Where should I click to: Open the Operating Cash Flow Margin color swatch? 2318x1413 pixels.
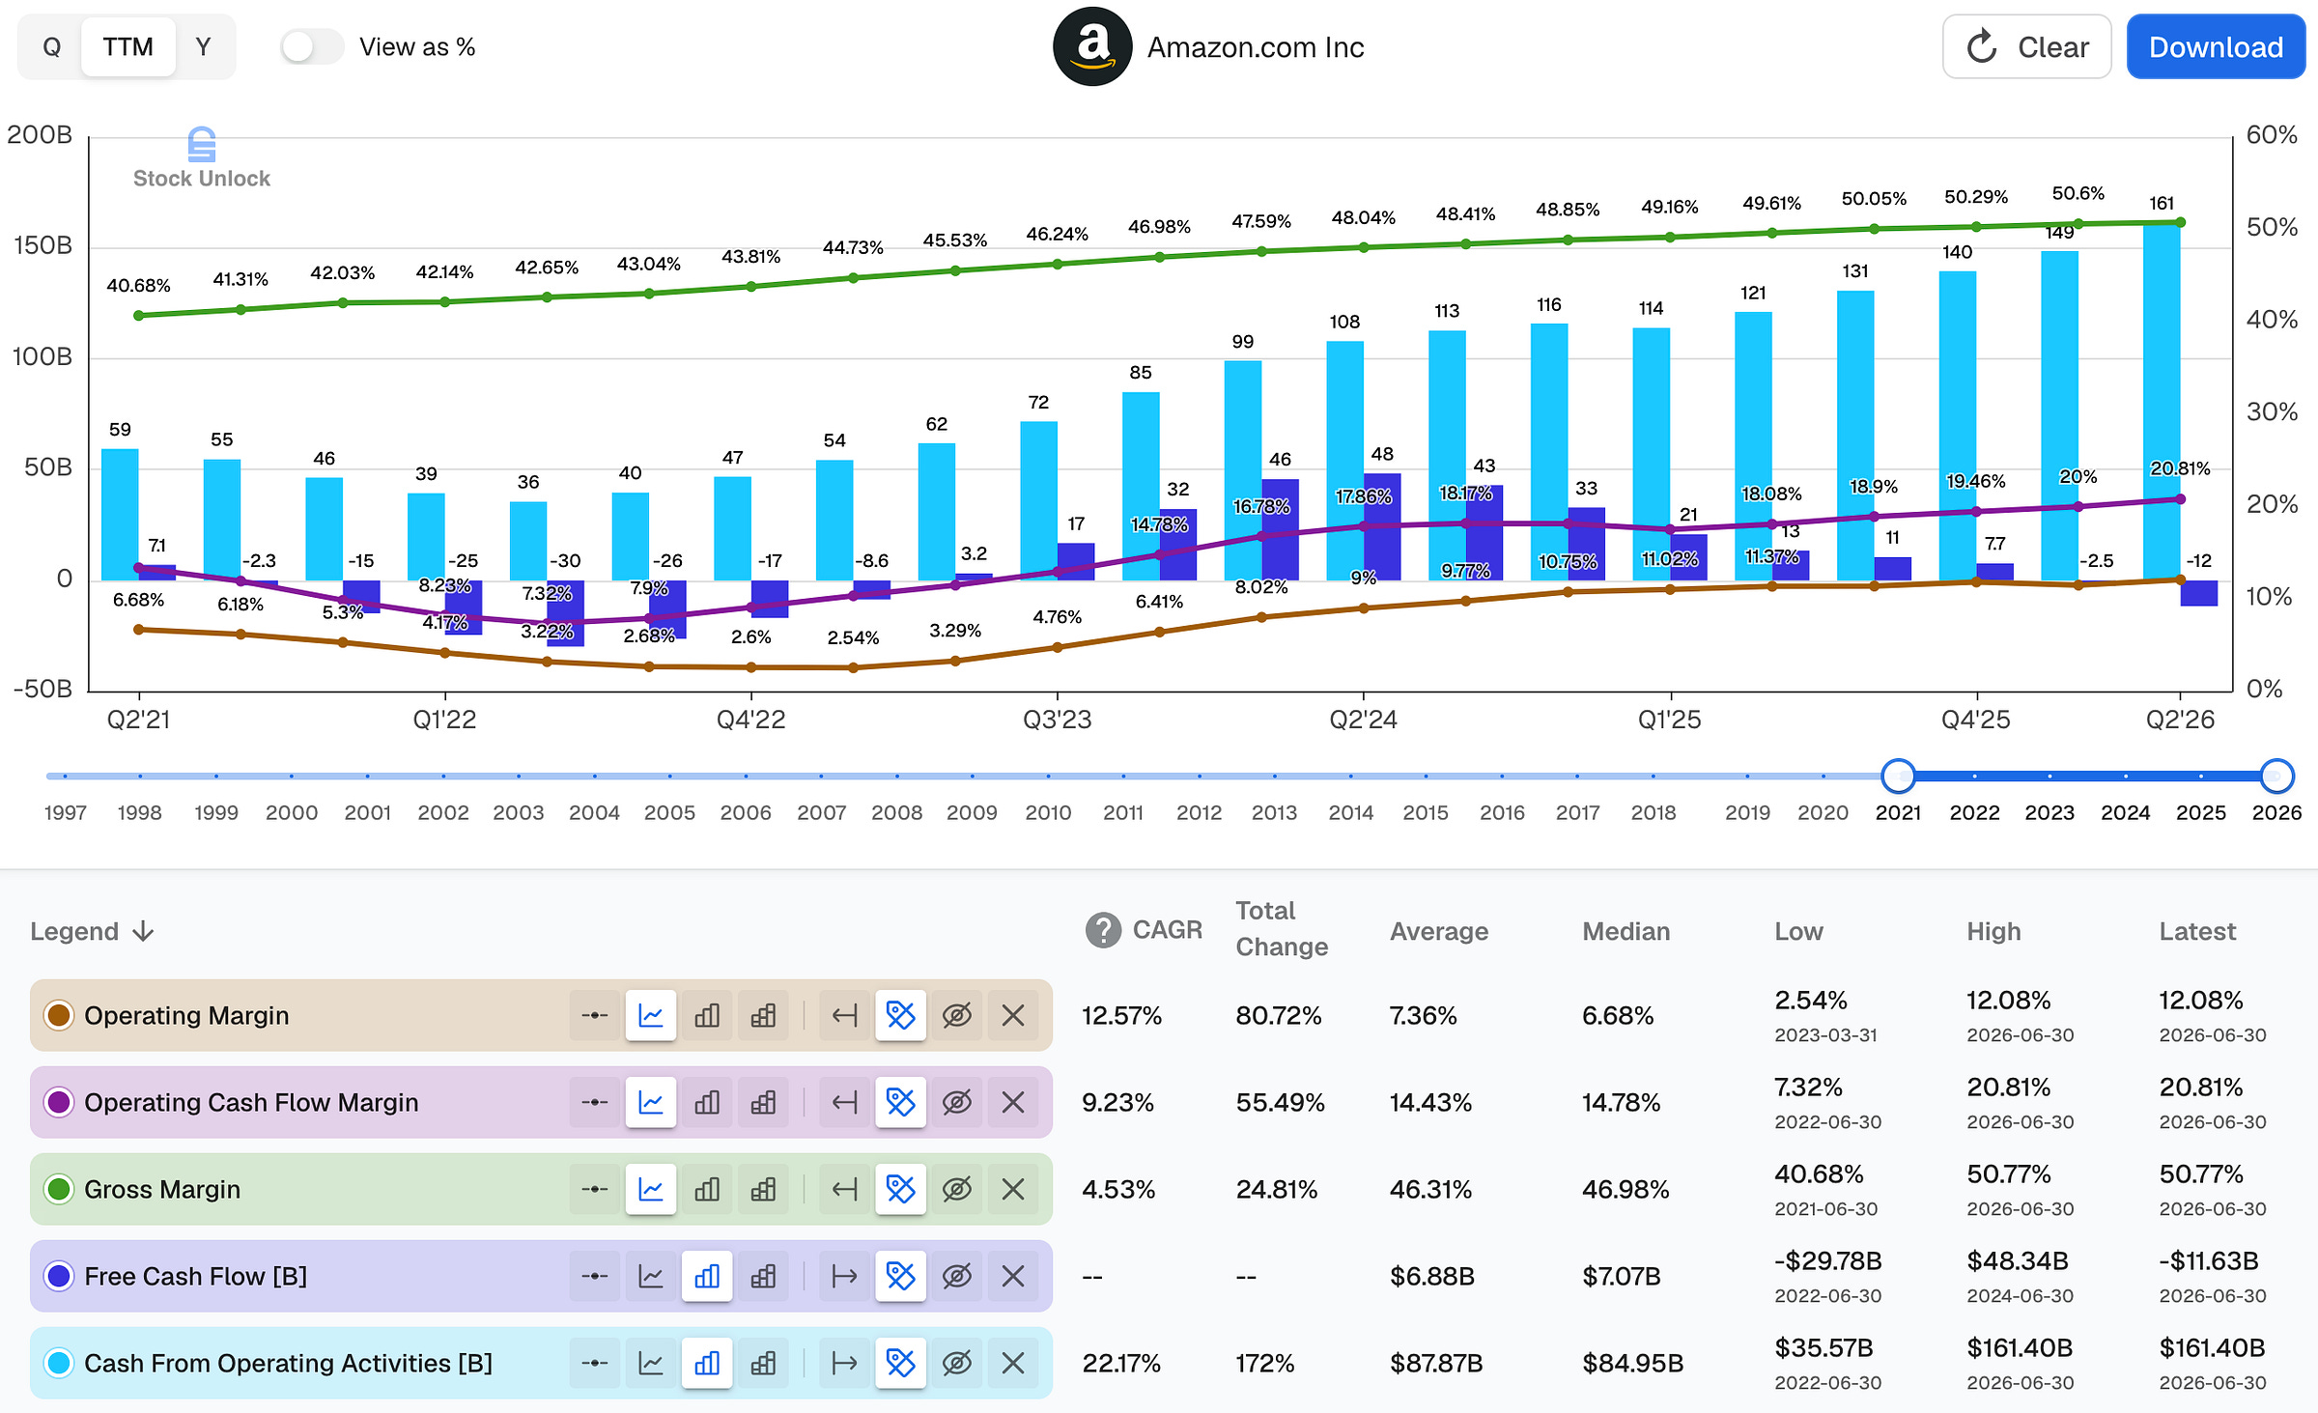click(x=59, y=1102)
